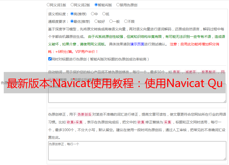Select the 同义词2版 radio option
Image resolution: width=229 pixels, height=165 pixels.
(72, 5)
